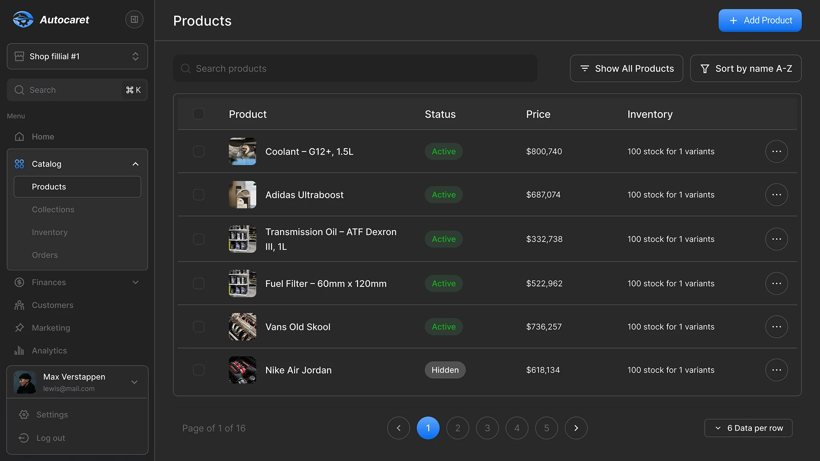Screen dimensions: 820x461
Task: Open the actions menu for Nike Air Jordan
Action: [x=777, y=370]
